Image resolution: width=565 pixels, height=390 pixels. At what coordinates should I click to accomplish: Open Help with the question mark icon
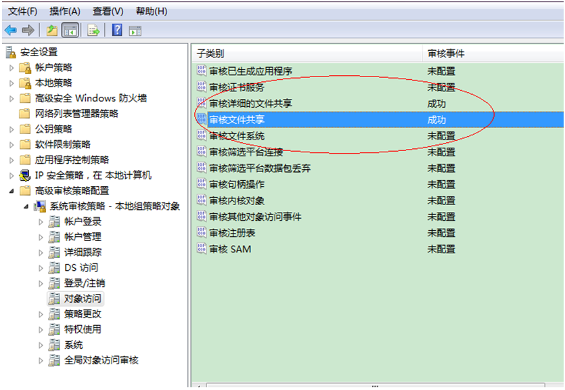click(117, 30)
